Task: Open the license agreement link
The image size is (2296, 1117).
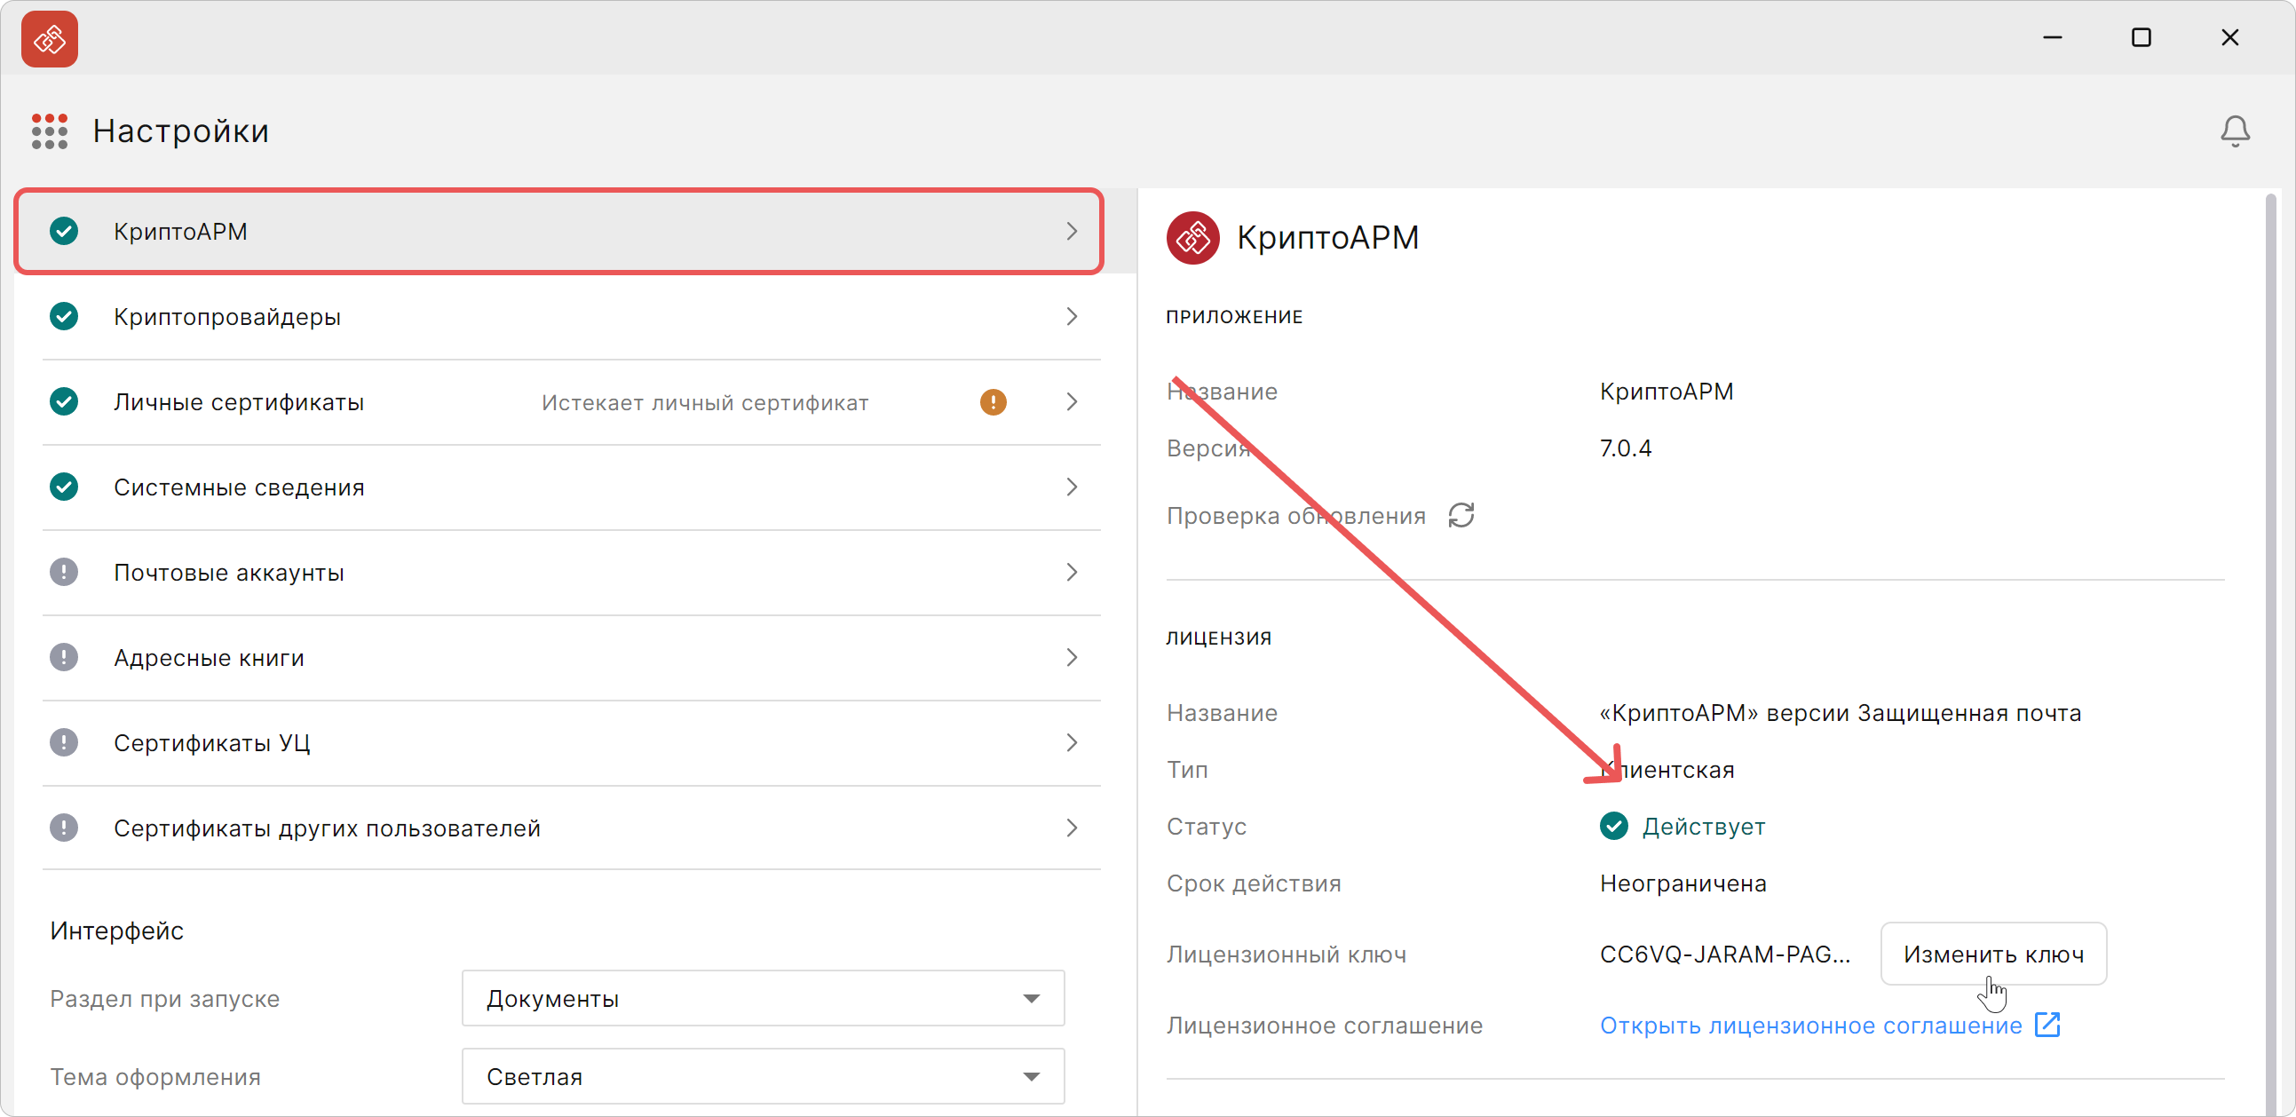Action: click(x=1809, y=1026)
